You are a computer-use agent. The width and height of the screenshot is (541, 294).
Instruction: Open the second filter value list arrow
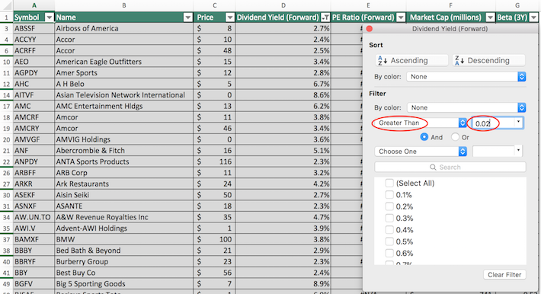coord(518,151)
